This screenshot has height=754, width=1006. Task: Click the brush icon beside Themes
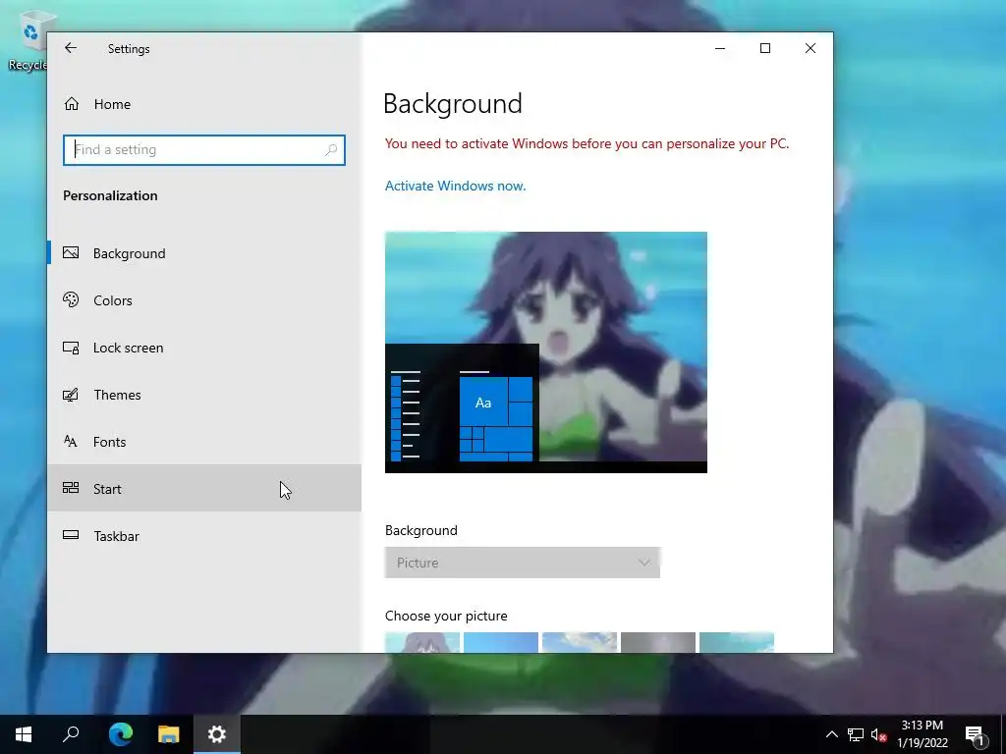coord(71,395)
